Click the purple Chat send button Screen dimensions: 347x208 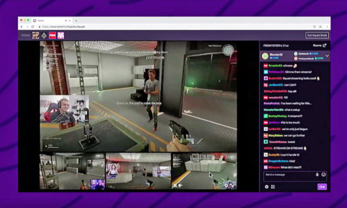coord(322,187)
